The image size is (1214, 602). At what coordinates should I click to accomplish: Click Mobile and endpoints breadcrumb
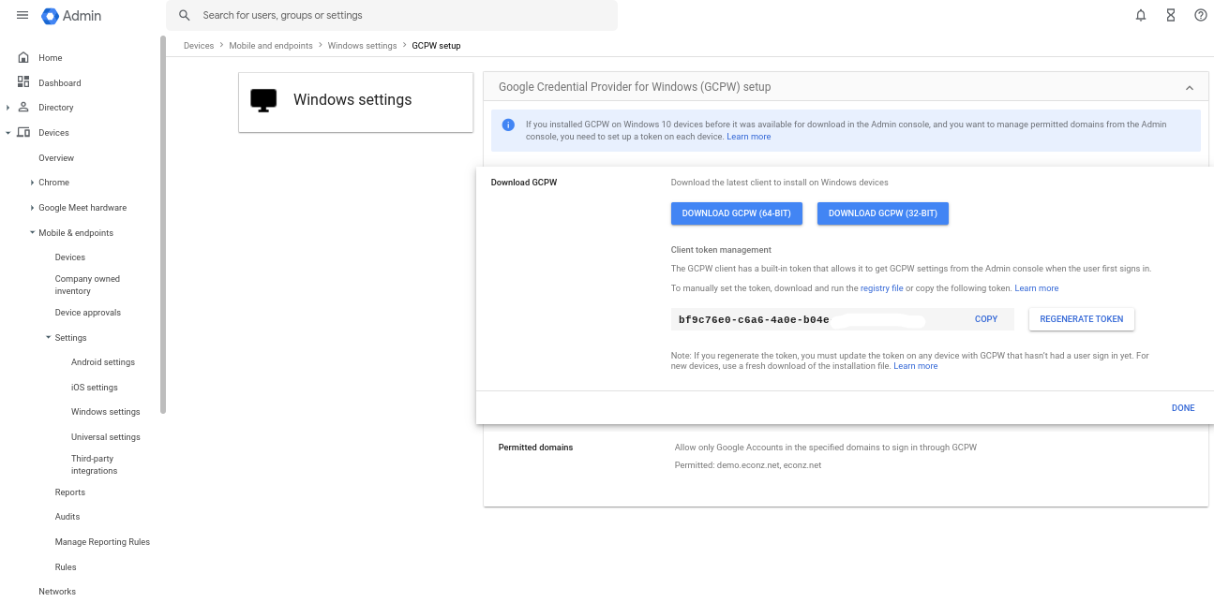point(271,46)
